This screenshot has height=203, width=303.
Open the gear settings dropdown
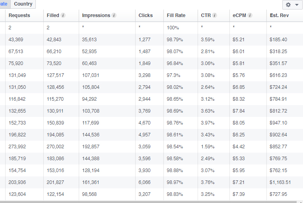(x=293, y=5)
